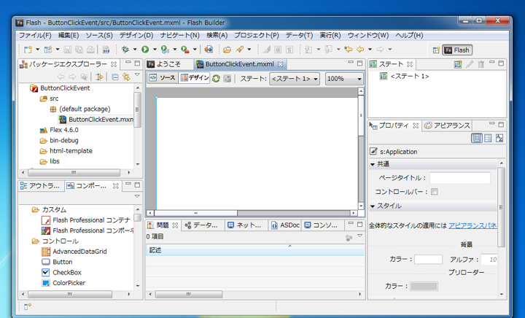Click the design canvas horizontal scrollbar
The height and width of the screenshot is (318, 525).
[196, 213]
